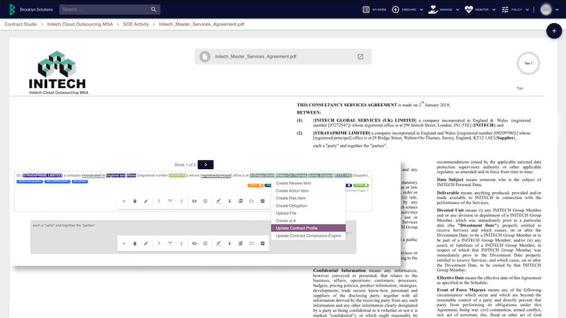Open the Tier 1 circle indicator
Viewport: 566px width, 318px height.
coord(528,63)
